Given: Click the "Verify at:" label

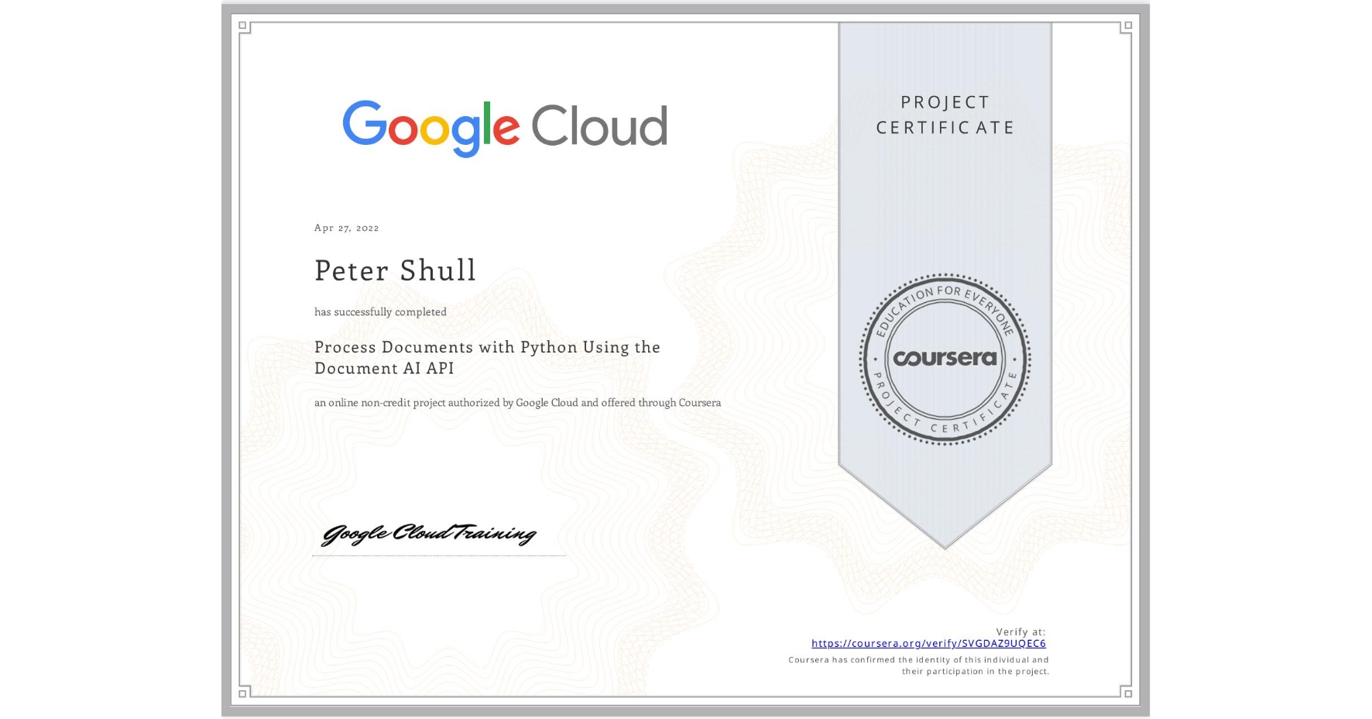Looking at the screenshot, I should [x=1020, y=631].
